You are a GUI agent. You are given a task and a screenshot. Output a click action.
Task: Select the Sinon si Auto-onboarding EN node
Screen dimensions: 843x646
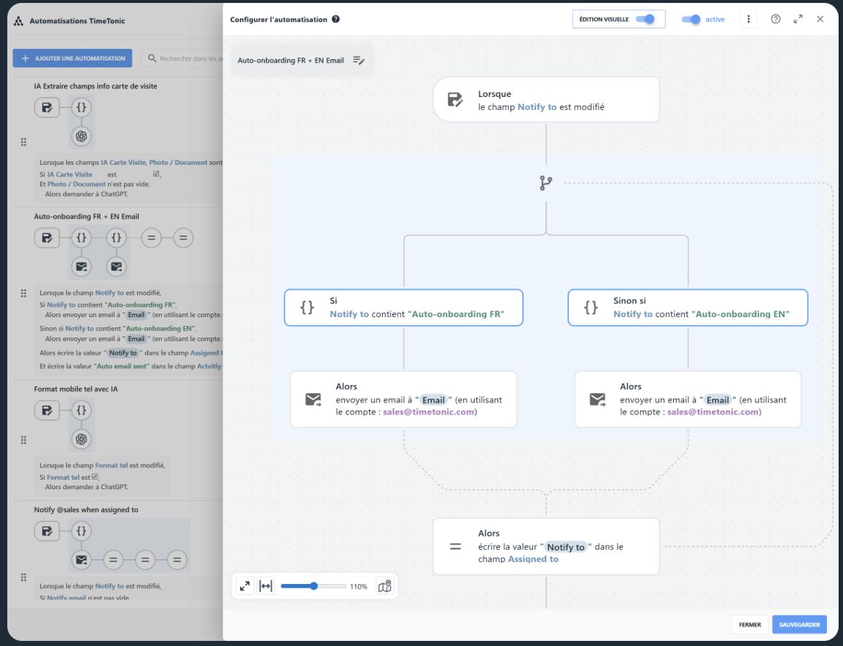coord(687,307)
